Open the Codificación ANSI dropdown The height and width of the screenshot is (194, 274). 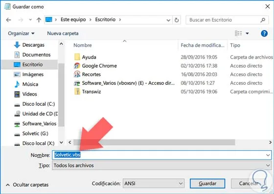154,183
